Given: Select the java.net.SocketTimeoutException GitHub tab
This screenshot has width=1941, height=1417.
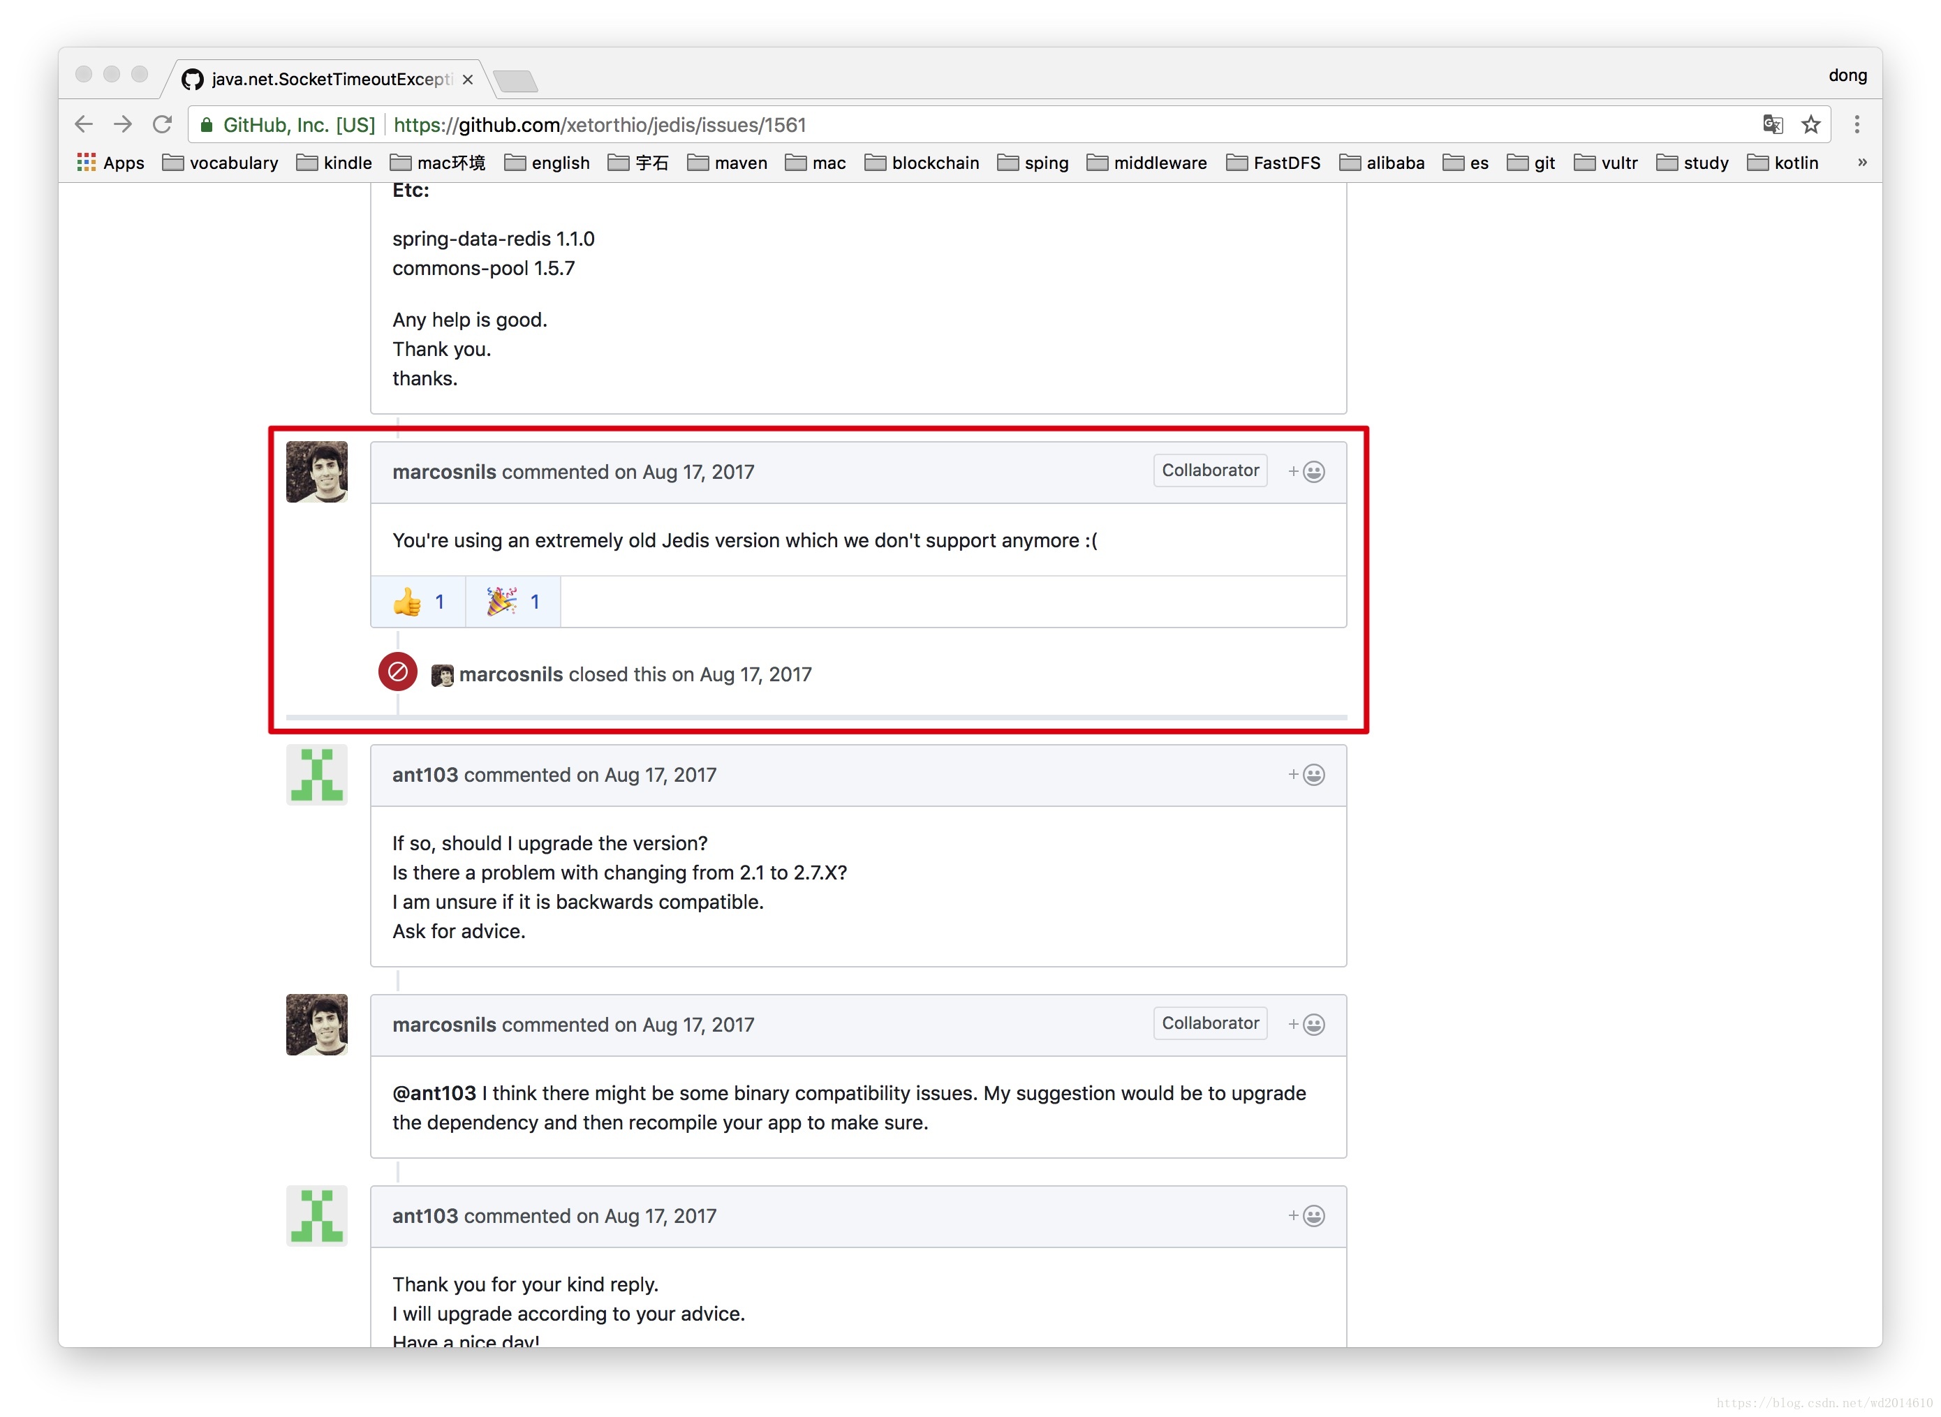Looking at the screenshot, I should pyautogui.click(x=326, y=80).
